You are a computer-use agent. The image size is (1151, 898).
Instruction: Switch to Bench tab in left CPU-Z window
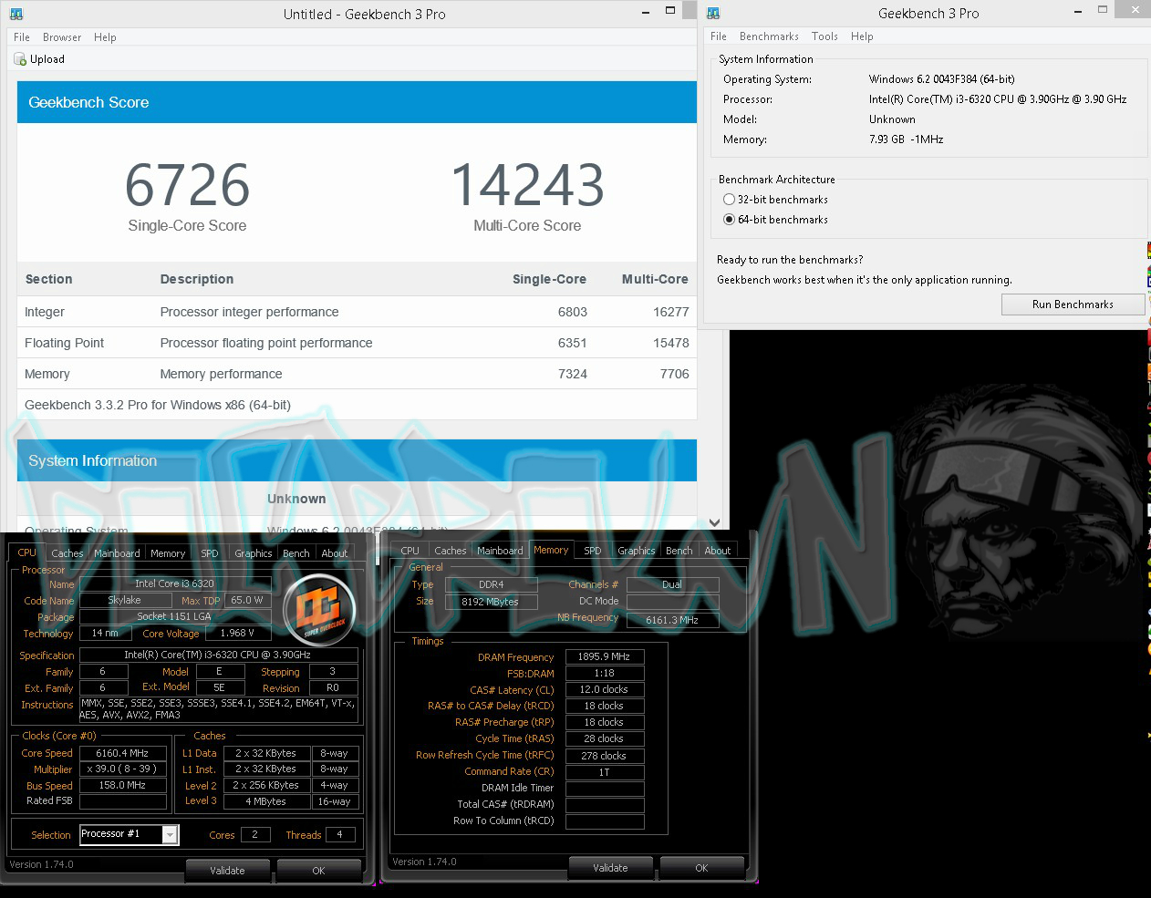(x=296, y=553)
